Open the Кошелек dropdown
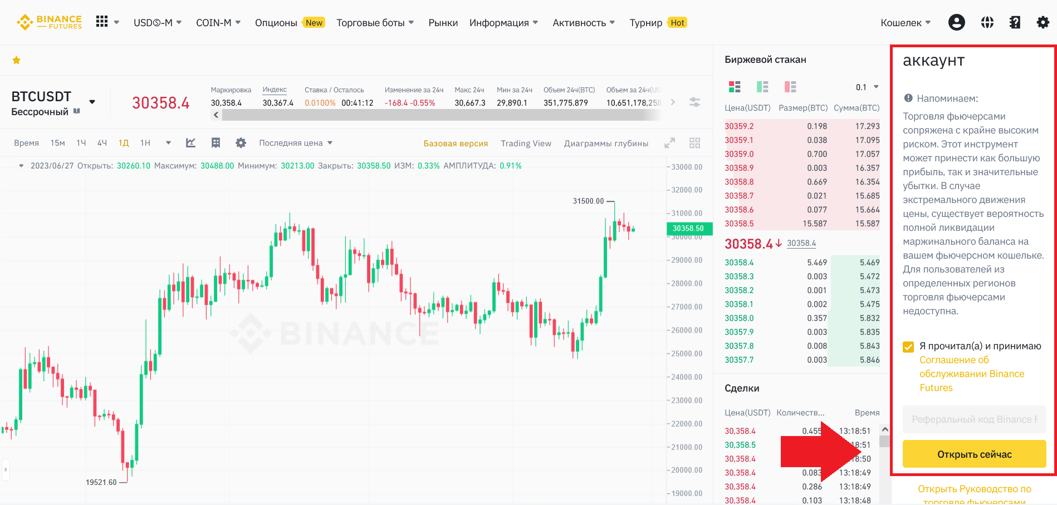Viewport: 1057px width, 505px height. point(906,23)
